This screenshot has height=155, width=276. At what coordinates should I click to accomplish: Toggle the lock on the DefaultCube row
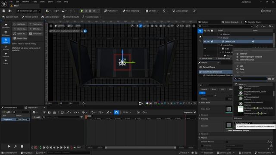coord(212,41)
